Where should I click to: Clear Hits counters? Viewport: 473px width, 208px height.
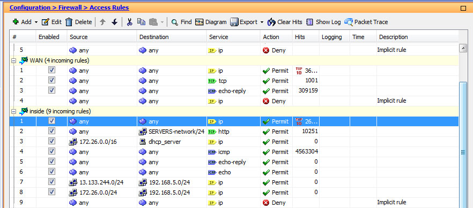click(x=285, y=22)
